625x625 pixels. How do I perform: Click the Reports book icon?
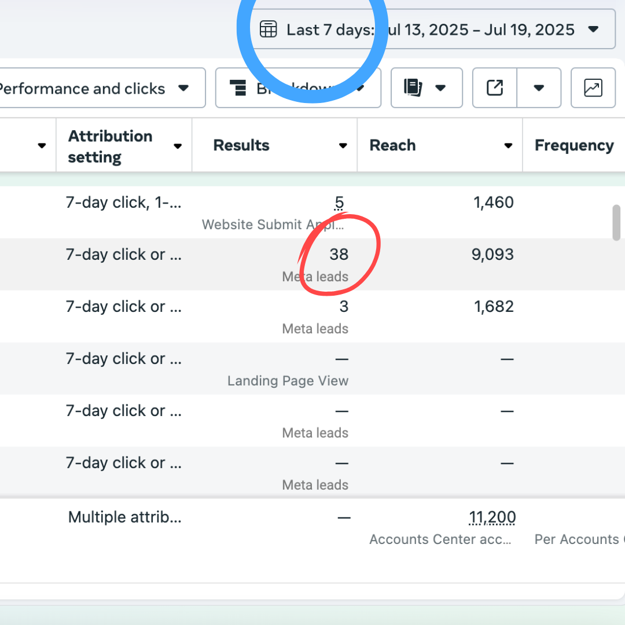click(x=413, y=88)
